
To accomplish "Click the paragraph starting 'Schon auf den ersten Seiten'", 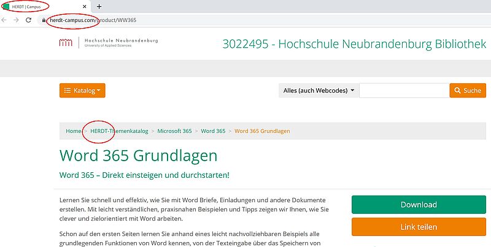I will [190, 238].
